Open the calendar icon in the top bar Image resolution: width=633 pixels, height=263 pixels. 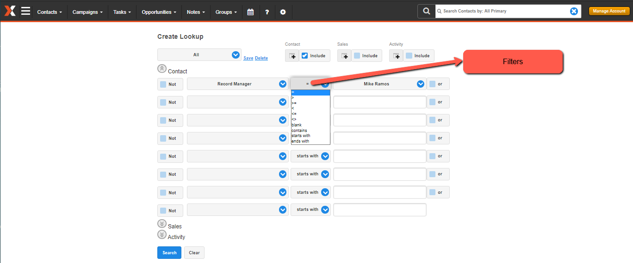pyautogui.click(x=250, y=12)
